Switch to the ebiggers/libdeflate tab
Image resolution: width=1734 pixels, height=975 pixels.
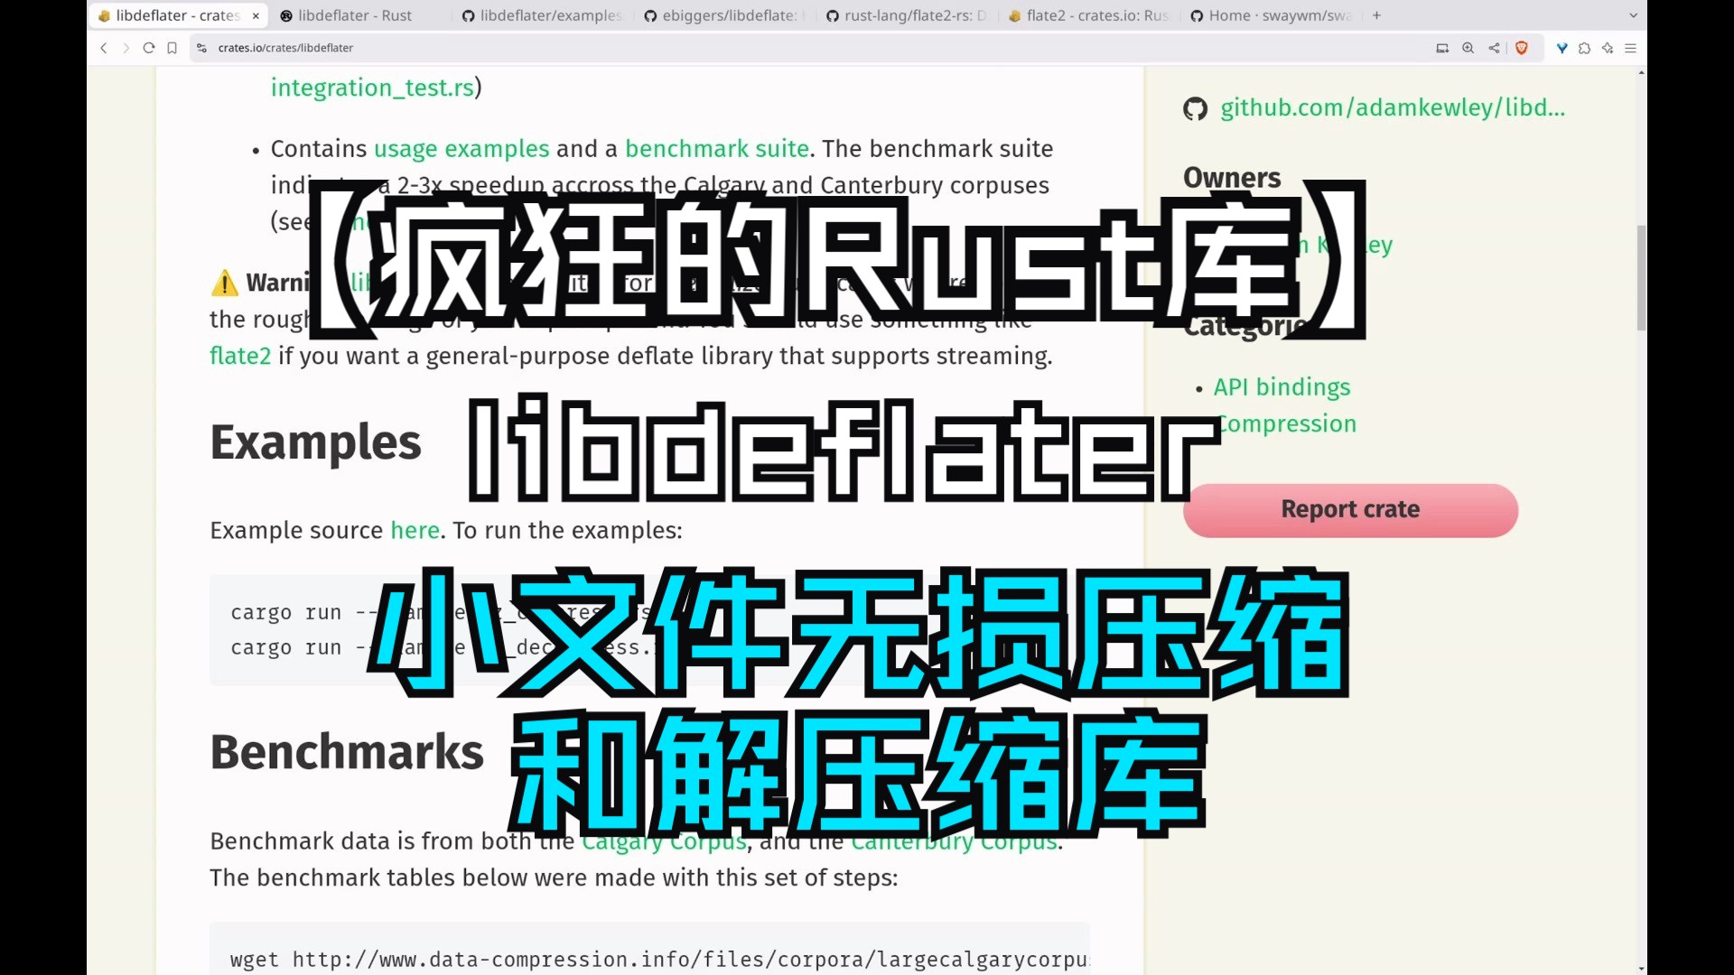pos(724,15)
